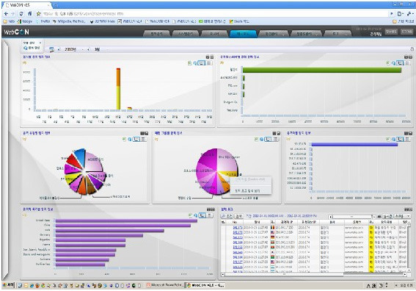The image size is (416, 291).
Task: Click the magnifier icon on the purple country chart panel
Action: click(196, 215)
